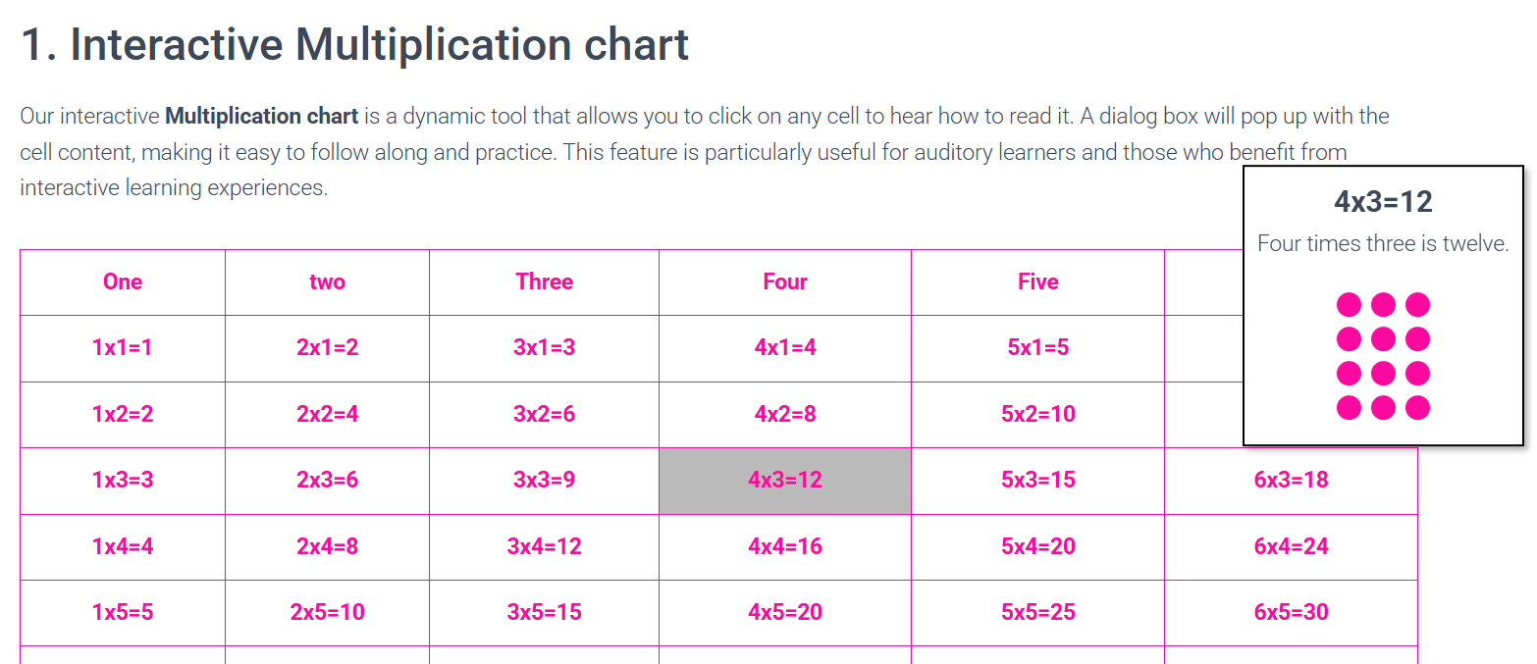Select the 1x5=5 cell
Image resolution: width=1537 pixels, height=664 pixels.
(x=122, y=612)
